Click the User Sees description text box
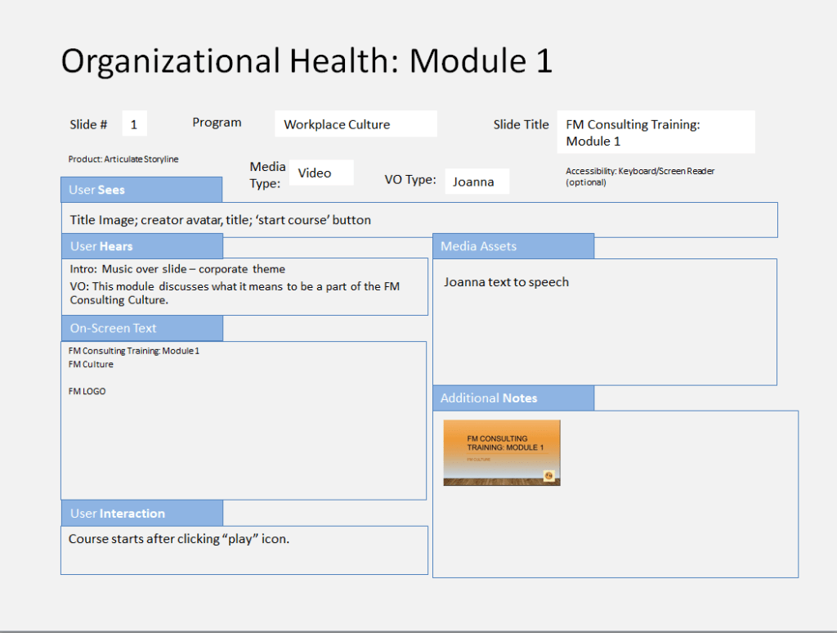This screenshot has width=837, height=633. (418, 220)
